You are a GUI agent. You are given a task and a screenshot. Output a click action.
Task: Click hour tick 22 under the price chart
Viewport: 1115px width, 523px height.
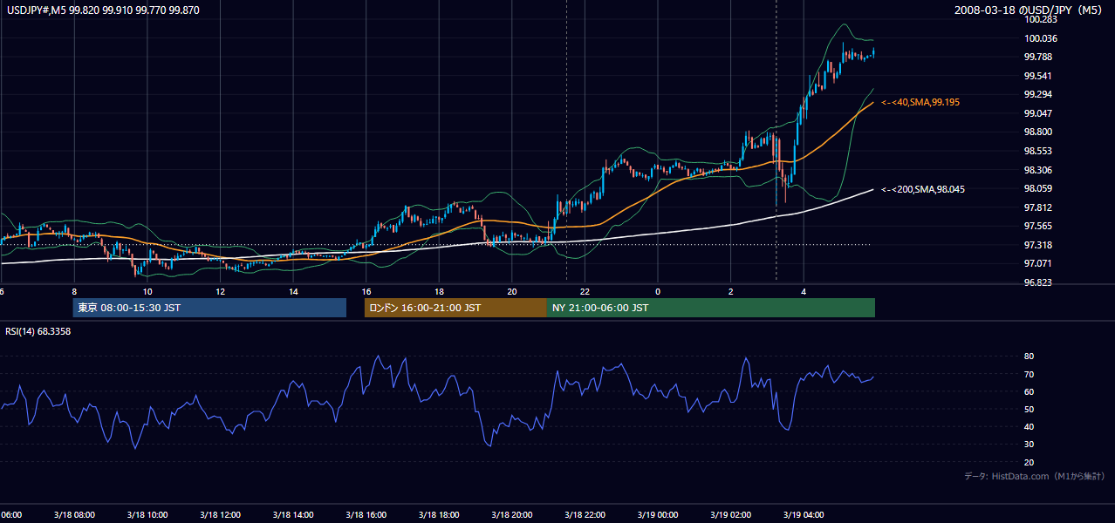pyautogui.click(x=585, y=292)
